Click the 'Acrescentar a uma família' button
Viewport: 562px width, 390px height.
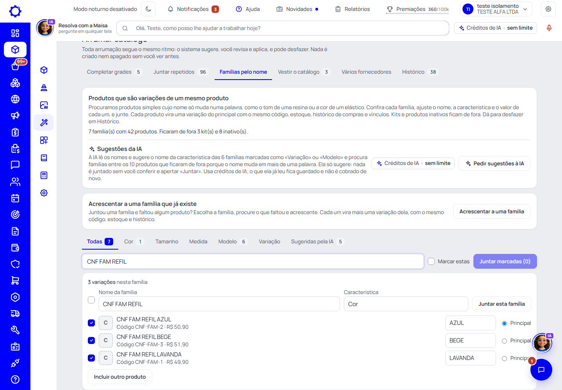click(x=492, y=211)
